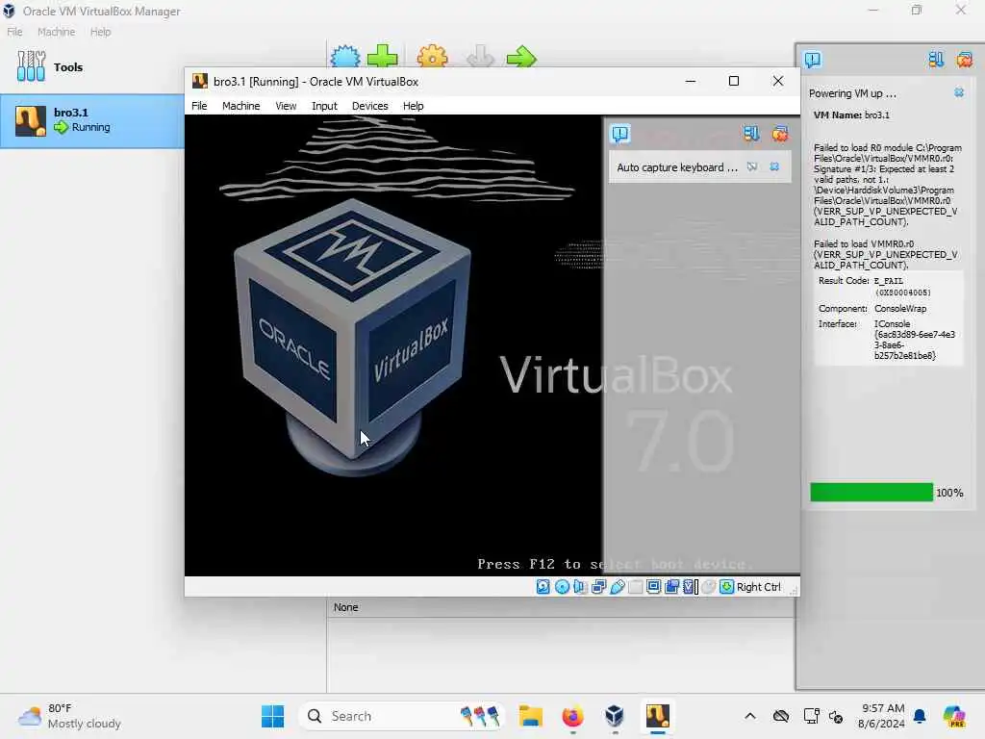Click Right Ctrl host key label

759,587
